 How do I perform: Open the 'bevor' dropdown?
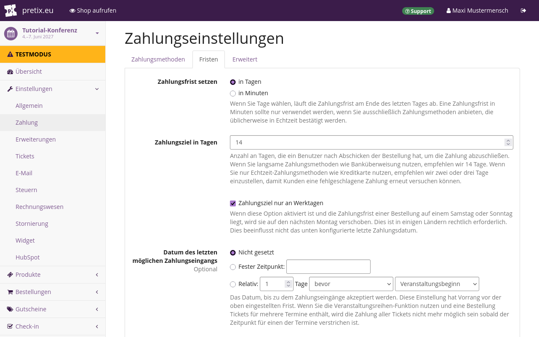pos(351,284)
